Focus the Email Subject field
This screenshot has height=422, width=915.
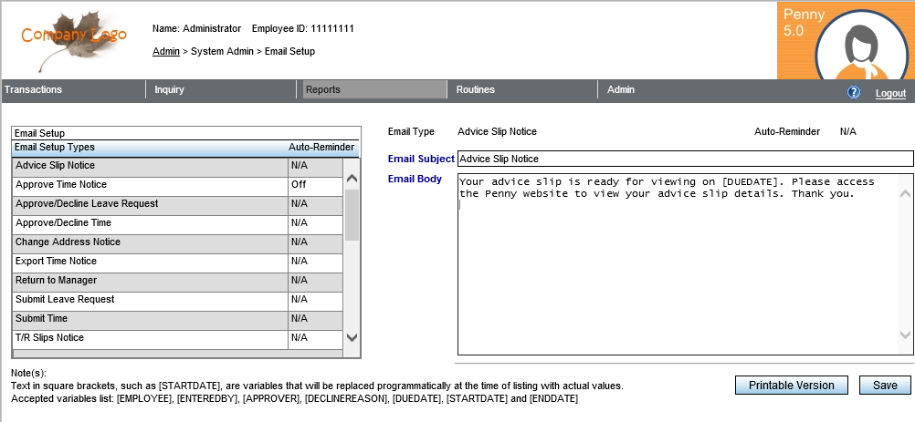(x=686, y=159)
